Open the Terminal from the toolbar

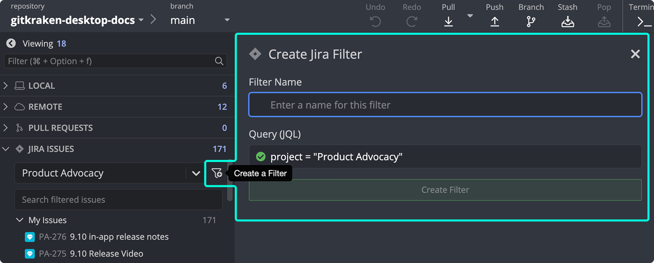(644, 21)
